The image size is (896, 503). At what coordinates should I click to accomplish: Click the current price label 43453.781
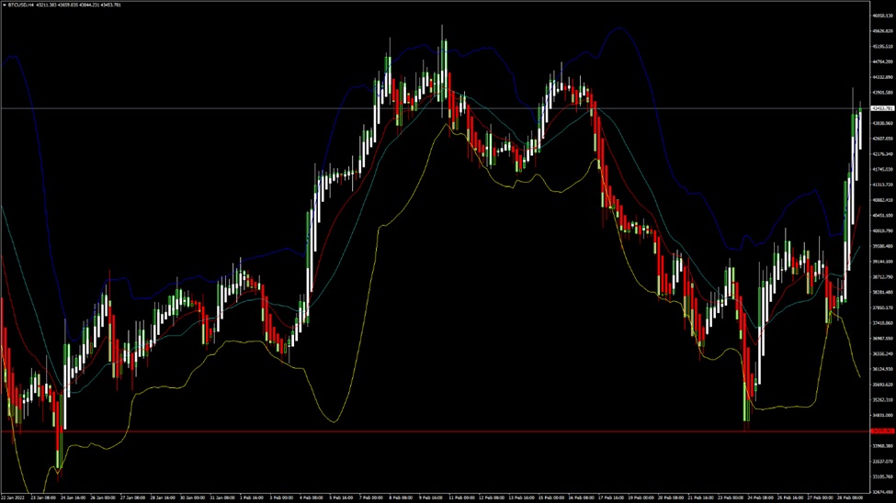click(881, 108)
